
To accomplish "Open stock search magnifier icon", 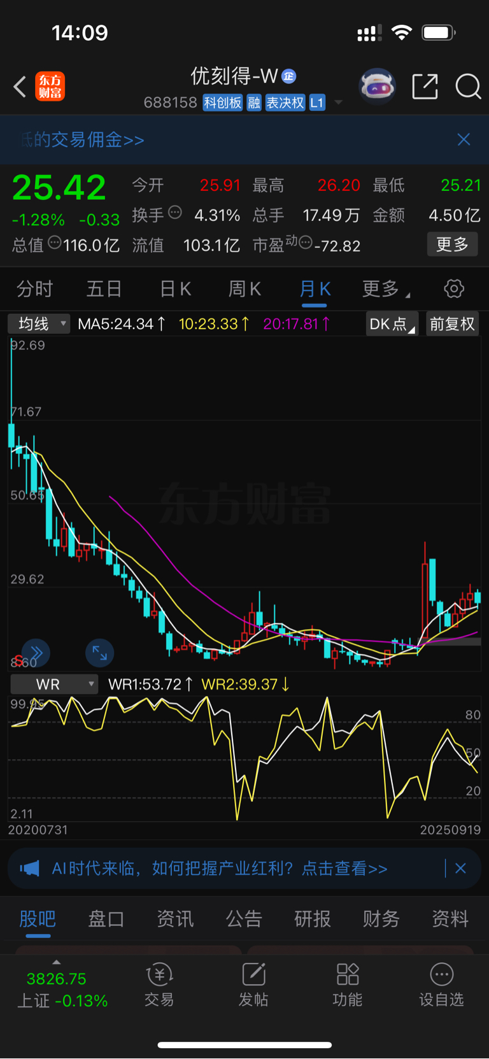I will [468, 86].
